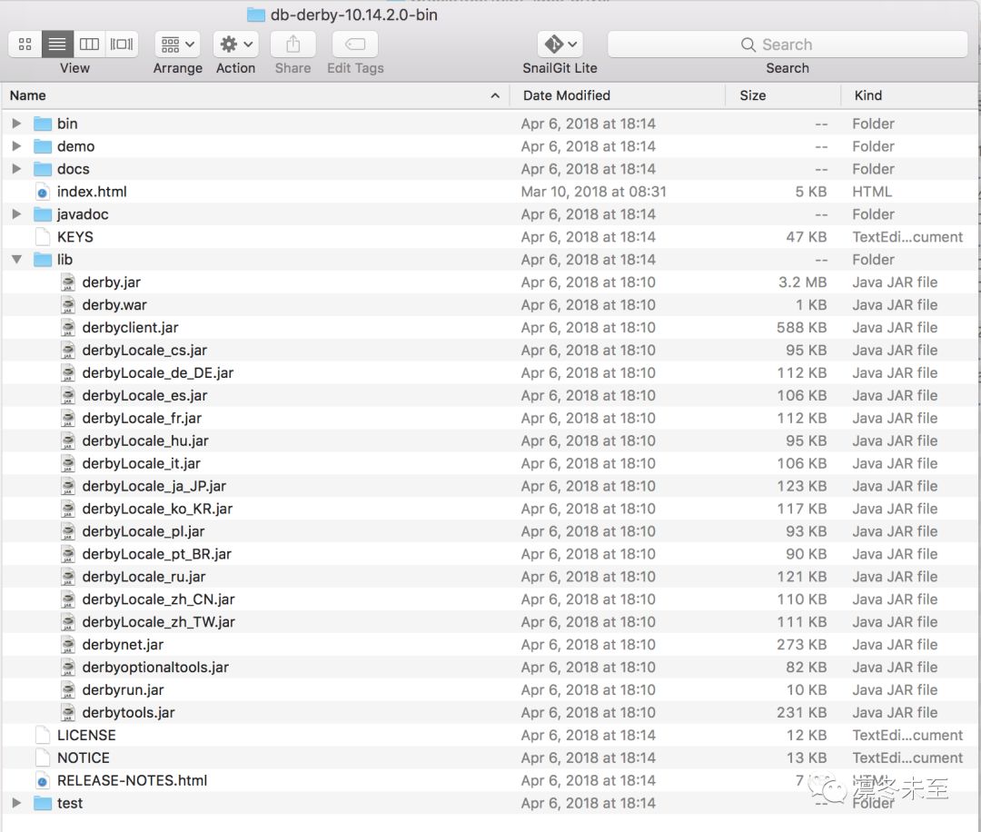
Task: Switch to list view mode
Action: click(x=57, y=45)
